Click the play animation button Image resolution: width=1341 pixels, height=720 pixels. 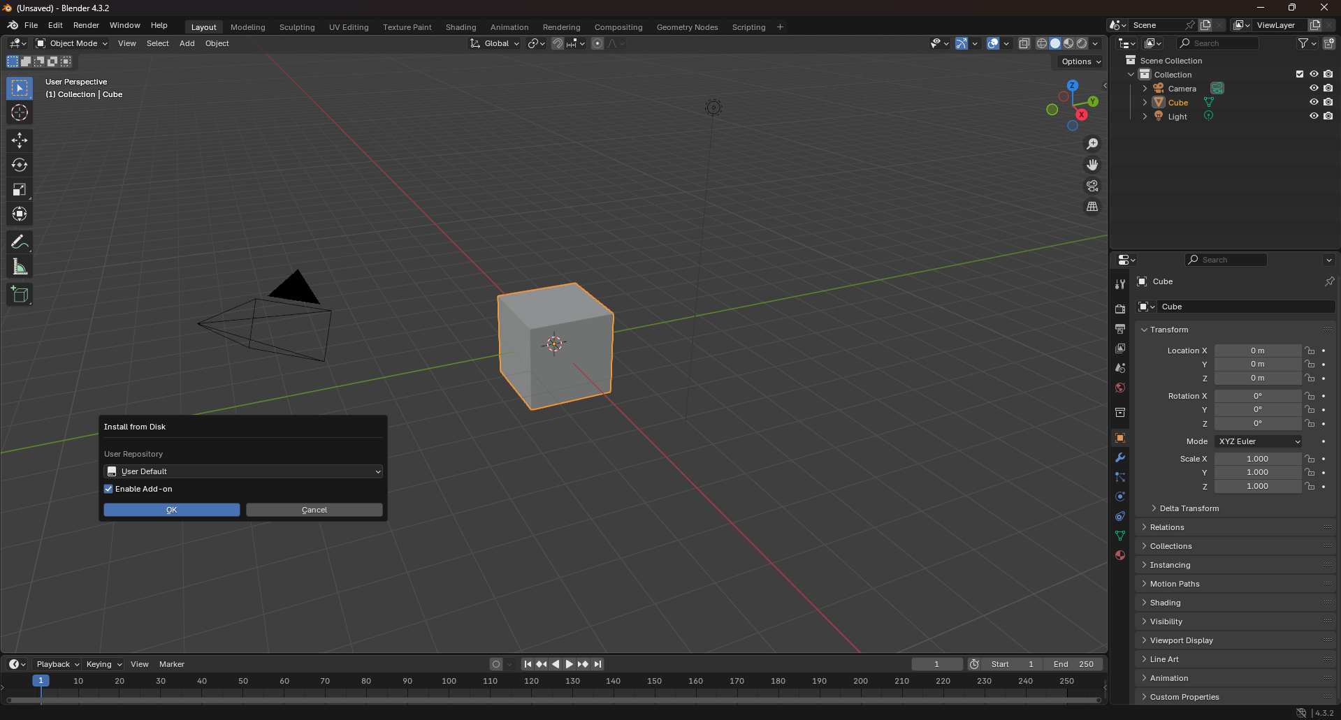tap(569, 664)
